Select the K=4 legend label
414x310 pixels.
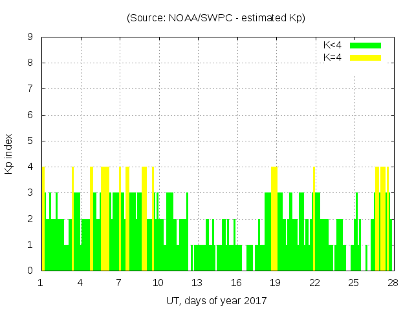click(332, 57)
